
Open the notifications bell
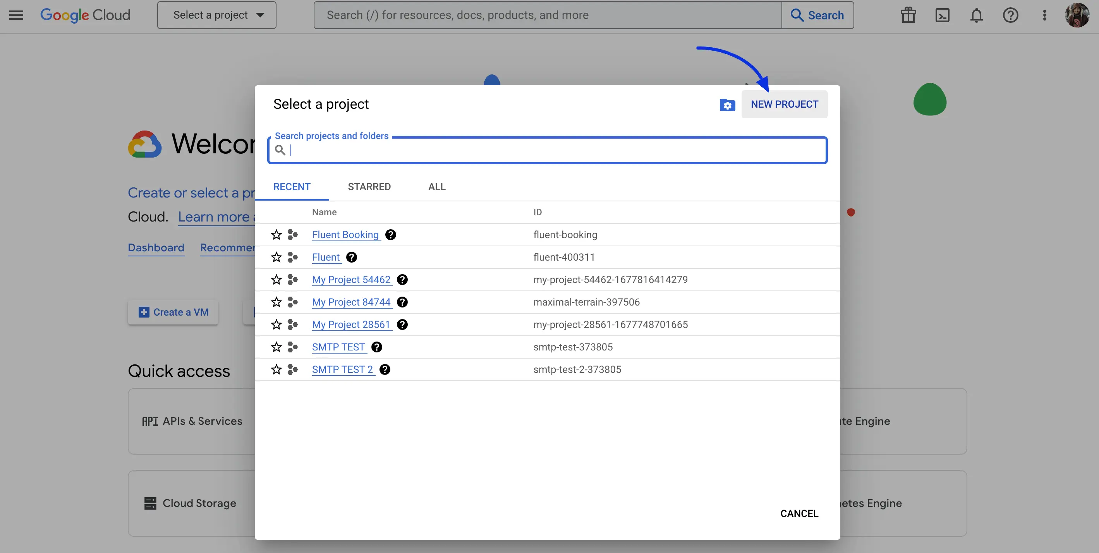976,15
